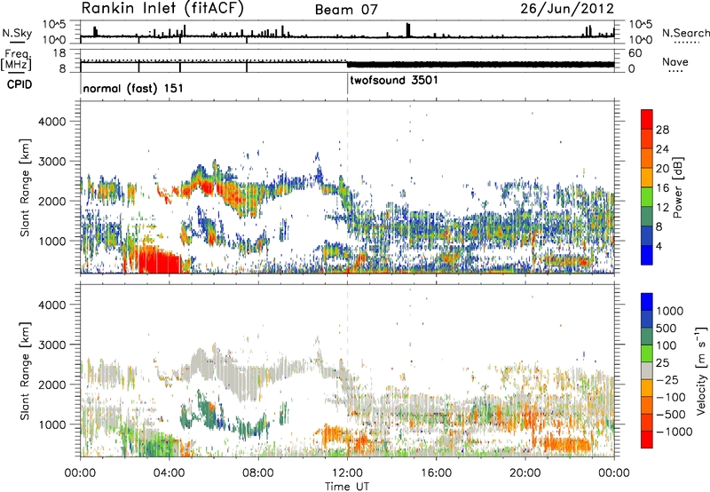The height and width of the screenshot is (492, 710).
Task: Click the dashed 12:00 line in power panel
Action: coord(347,186)
